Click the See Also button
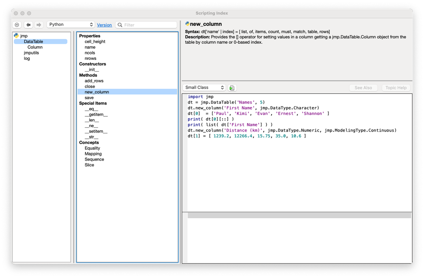This screenshot has height=278, width=424. tap(363, 88)
